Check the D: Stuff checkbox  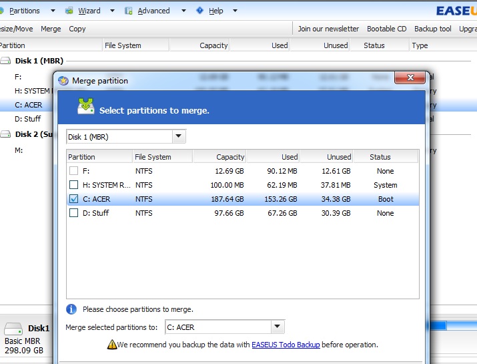click(x=73, y=212)
